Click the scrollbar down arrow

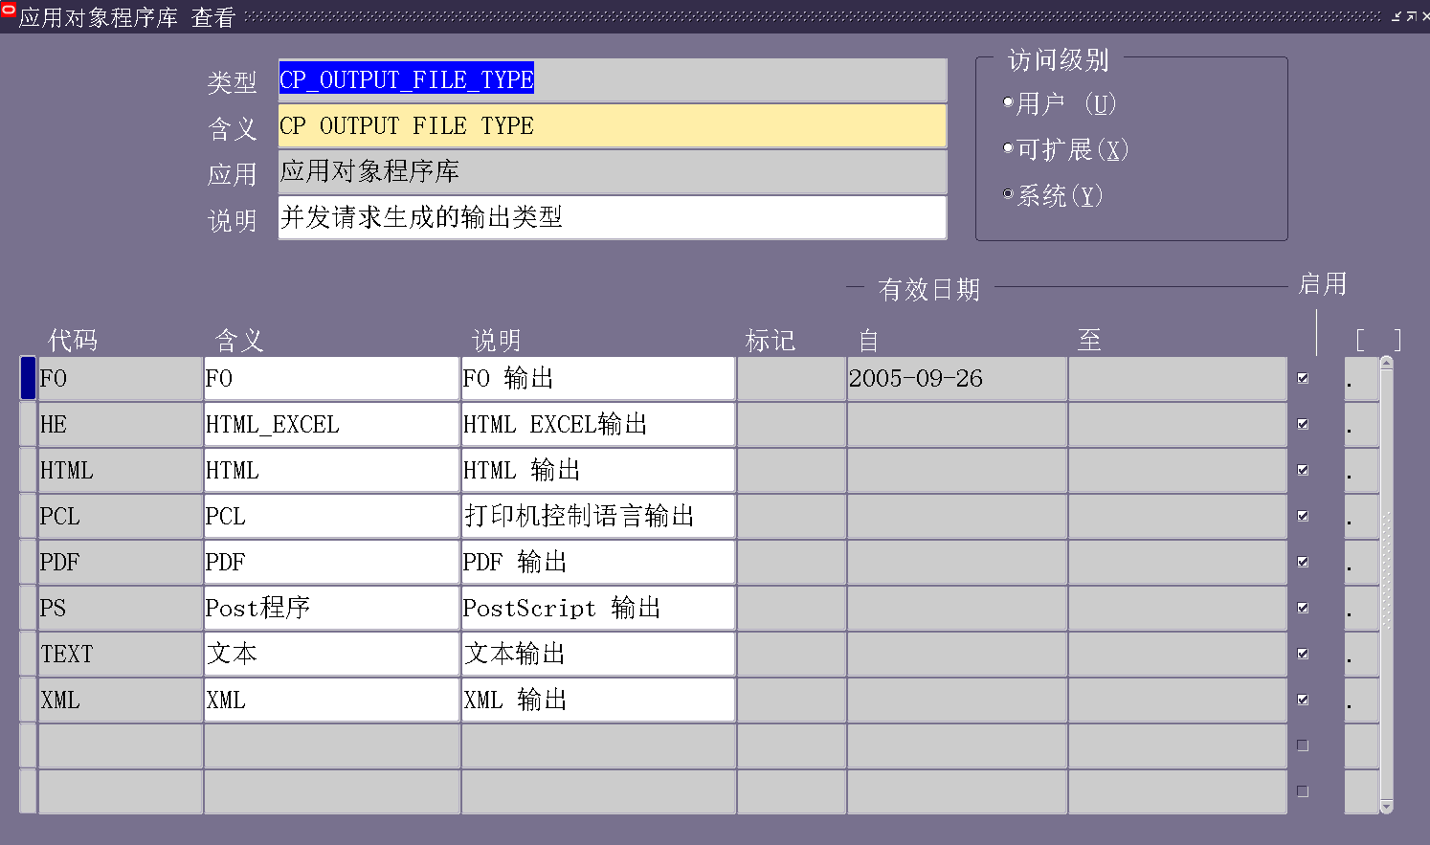(x=1386, y=808)
